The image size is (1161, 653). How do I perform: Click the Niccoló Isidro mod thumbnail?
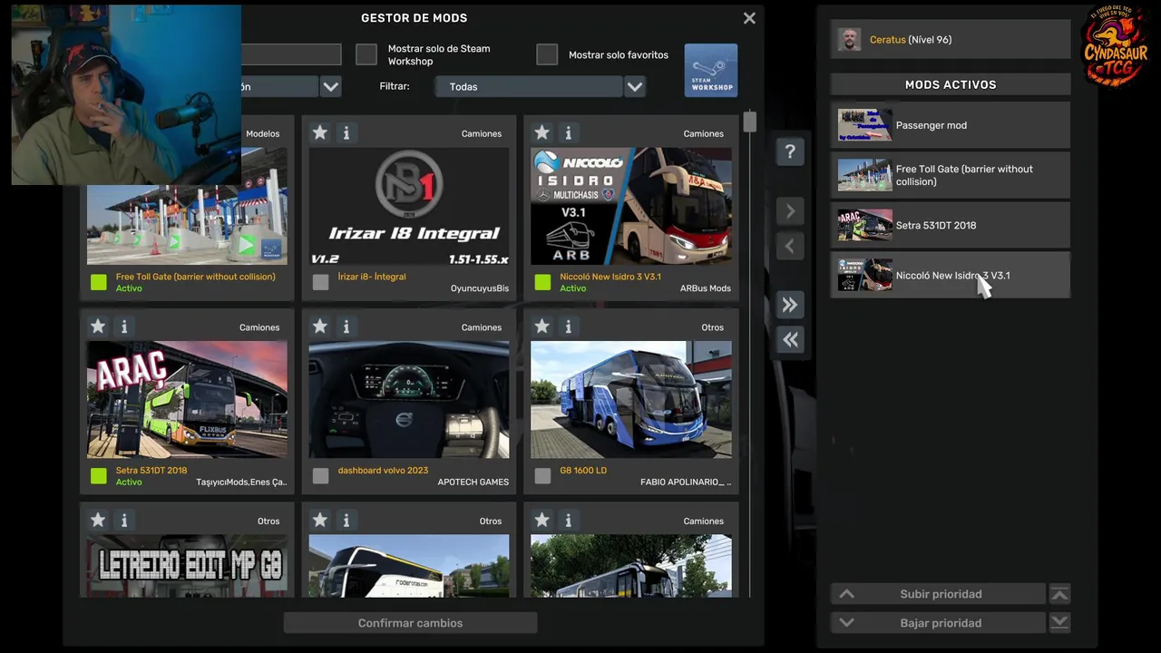631,206
